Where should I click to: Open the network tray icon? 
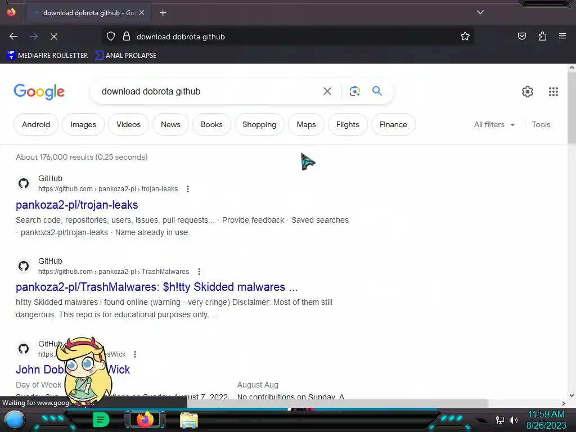(499, 420)
